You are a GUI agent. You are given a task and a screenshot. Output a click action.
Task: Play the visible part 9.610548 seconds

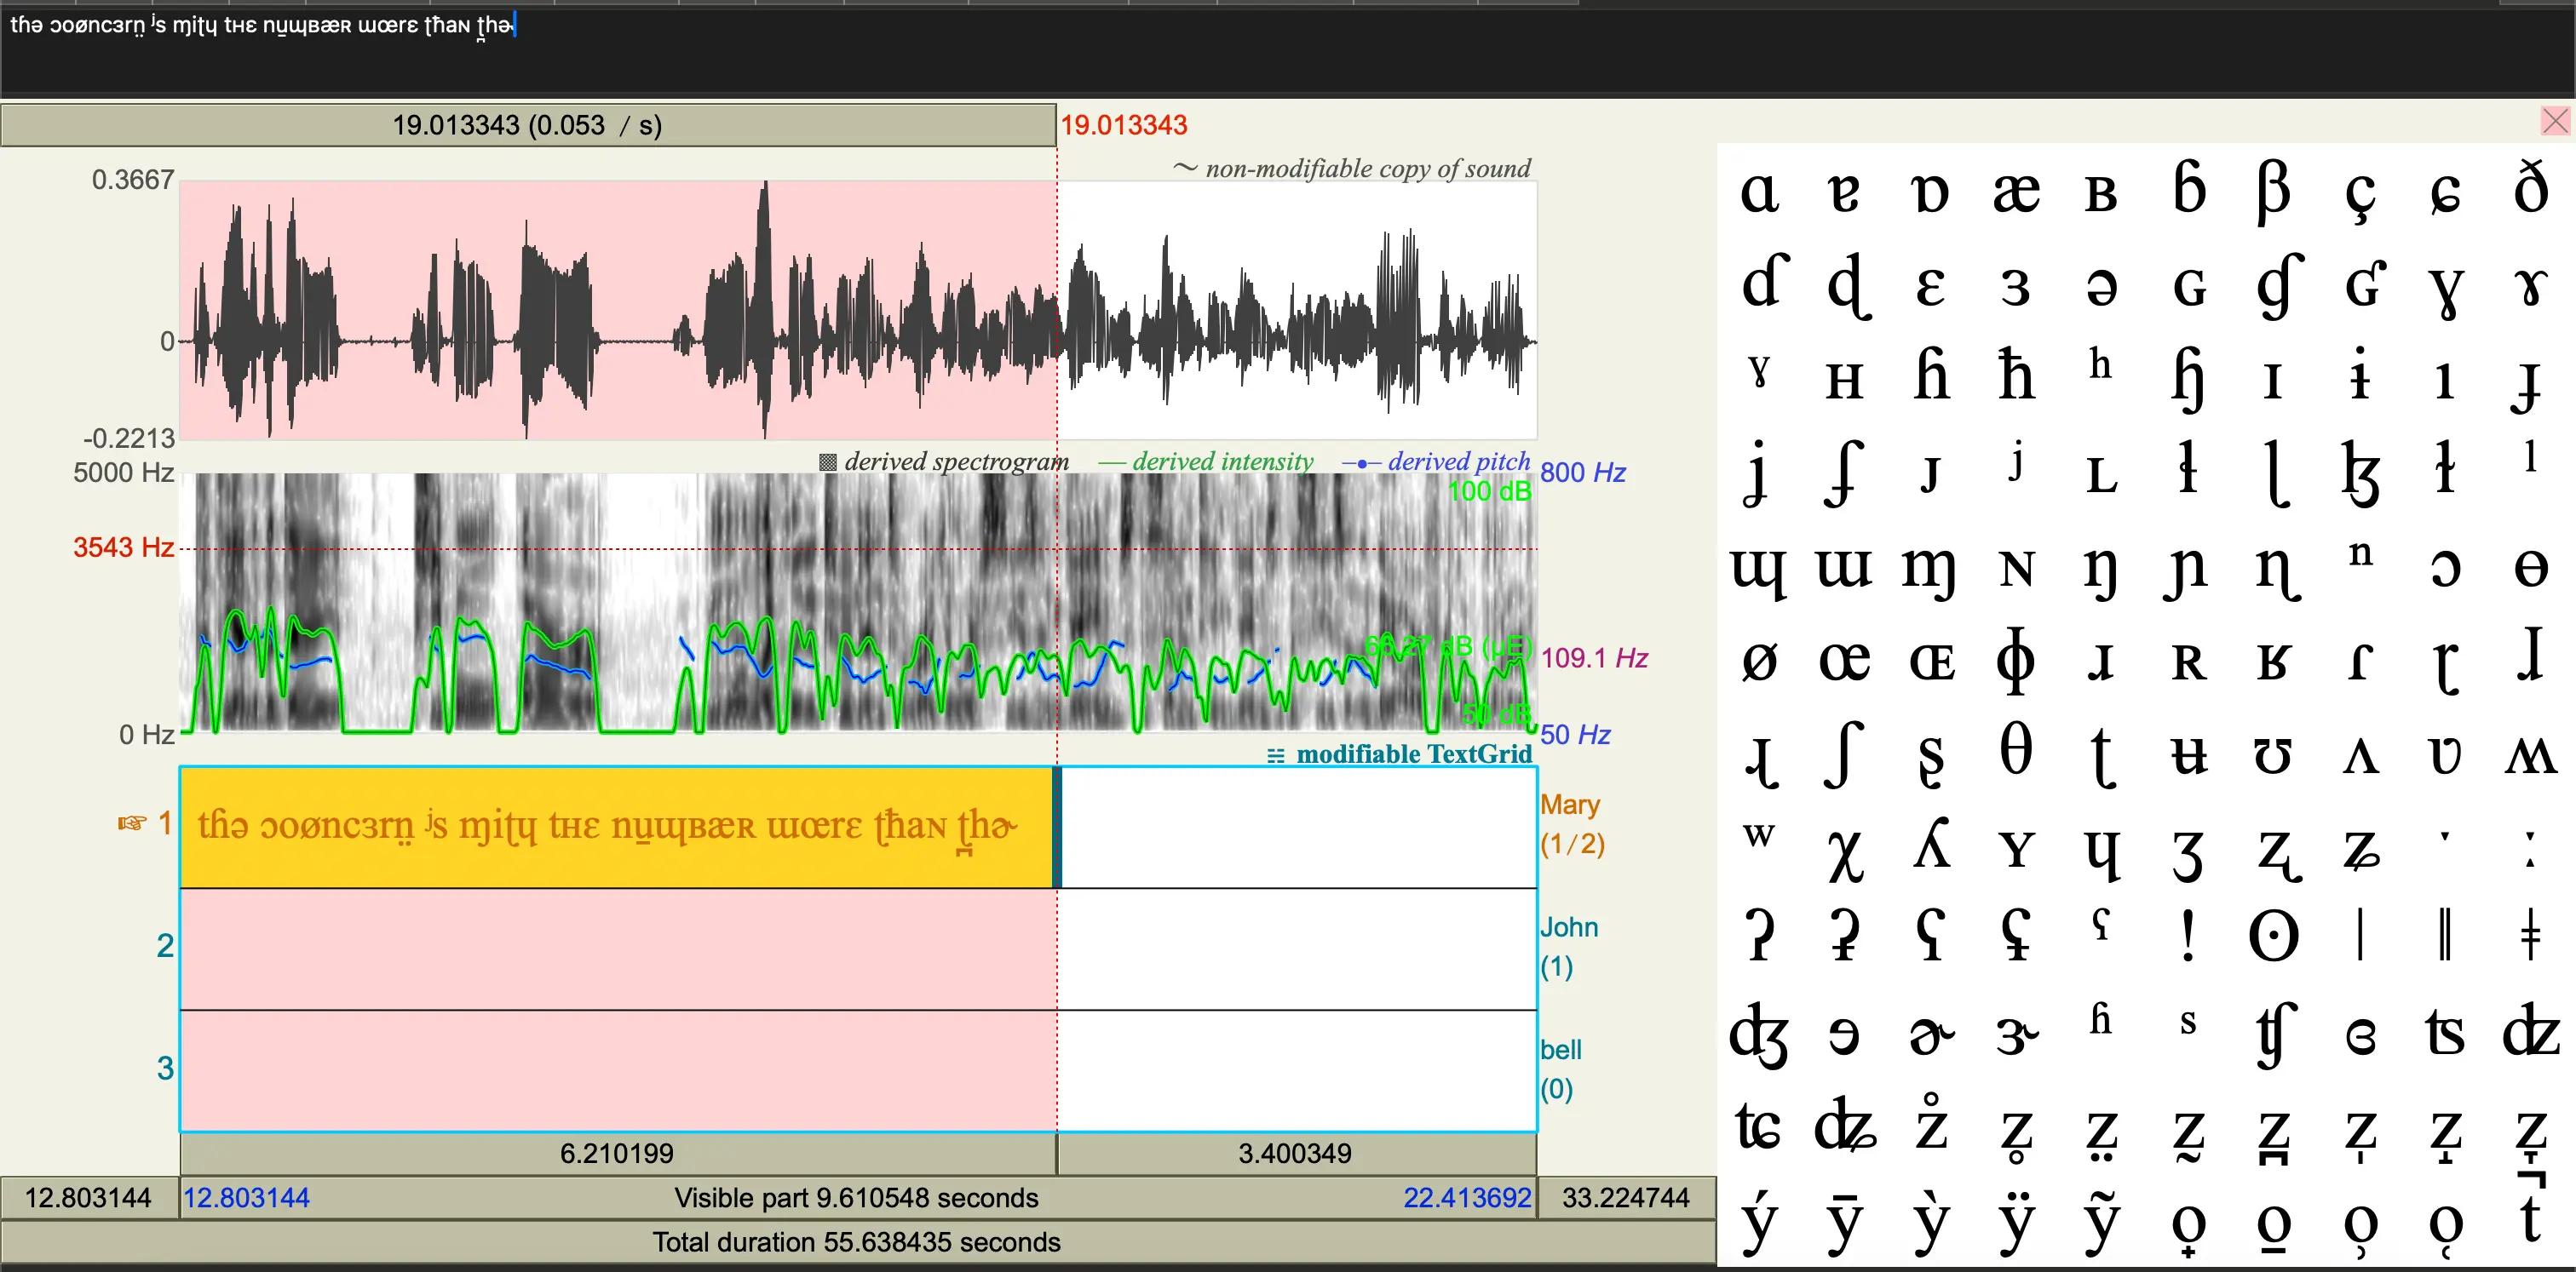click(x=856, y=1197)
